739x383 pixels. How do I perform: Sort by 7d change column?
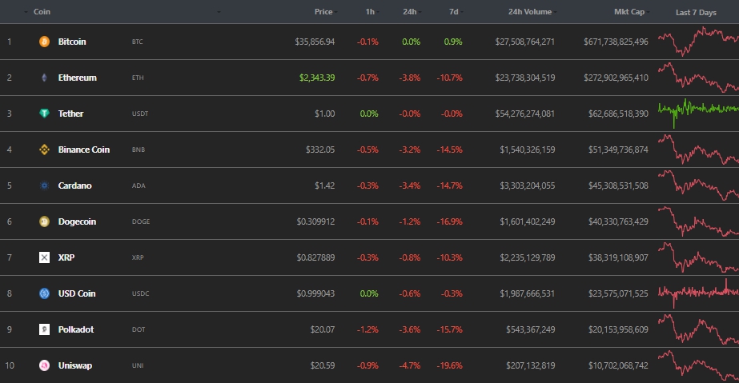[453, 12]
